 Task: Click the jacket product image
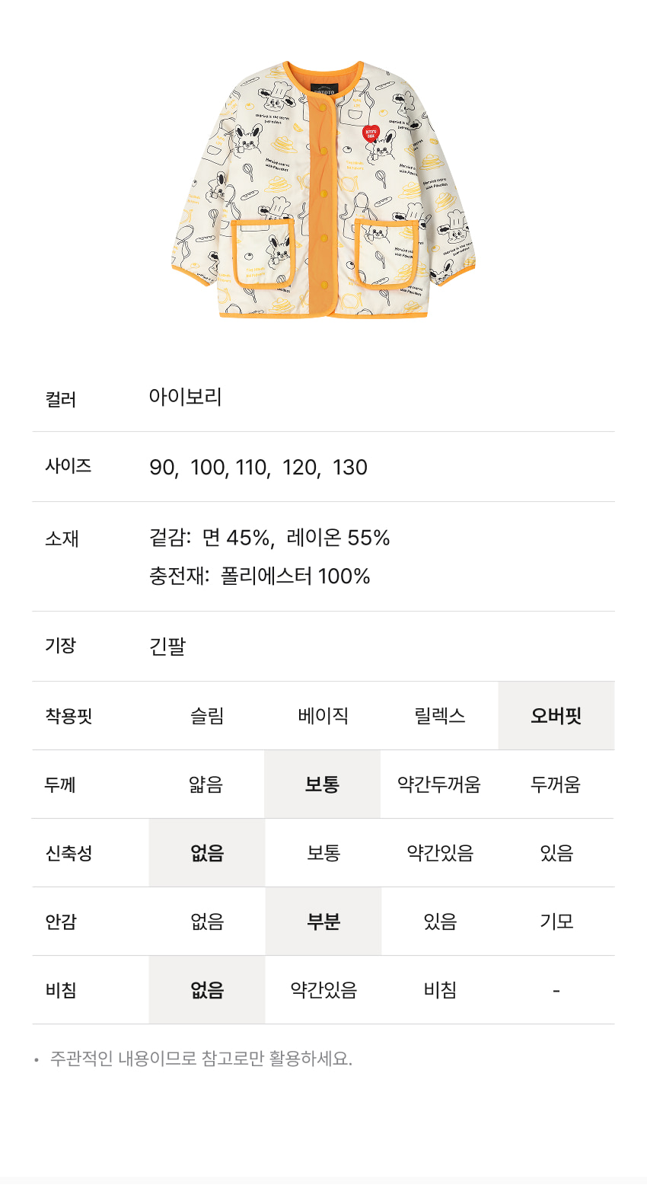pyautogui.click(x=323, y=190)
